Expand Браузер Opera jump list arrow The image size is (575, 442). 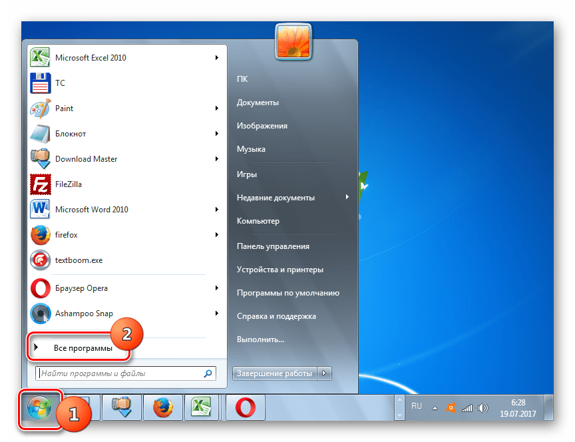(x=217, y=288)
